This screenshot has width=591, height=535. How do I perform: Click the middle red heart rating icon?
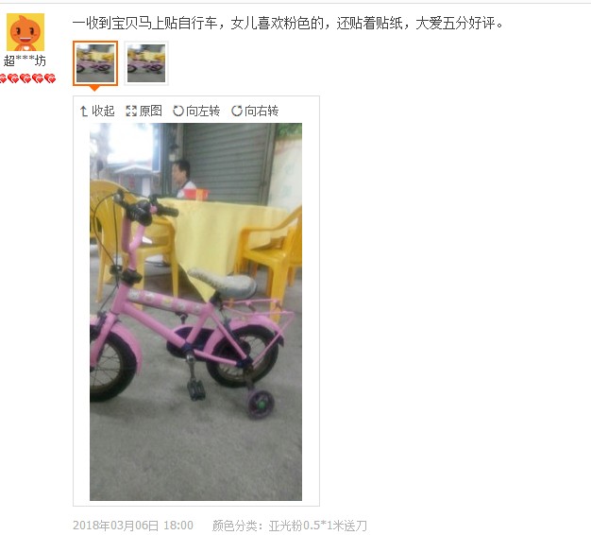coord(26,78)
